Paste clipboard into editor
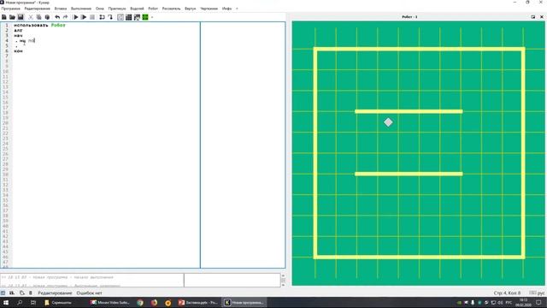This screenshot has width=547, height=308. 47,17
